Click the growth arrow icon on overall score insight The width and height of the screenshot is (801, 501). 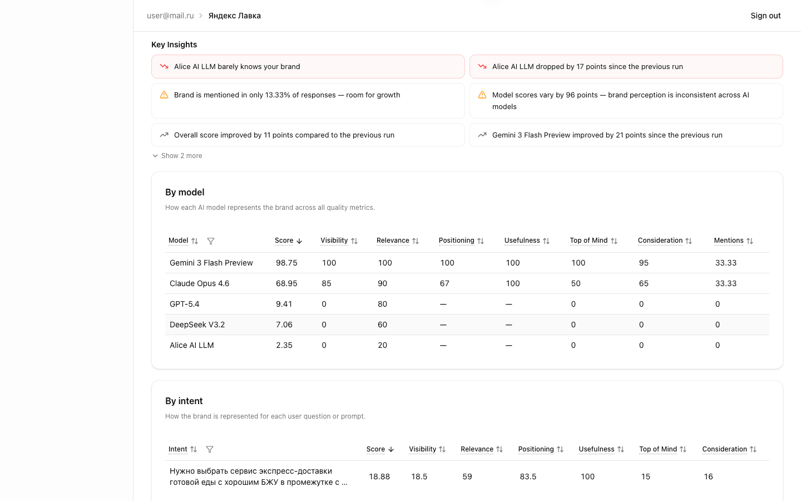click(164, 135)
